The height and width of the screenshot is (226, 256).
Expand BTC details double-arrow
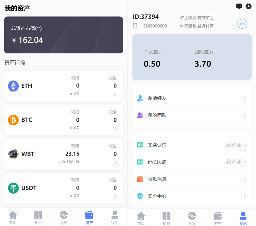[x=115, y=129]
